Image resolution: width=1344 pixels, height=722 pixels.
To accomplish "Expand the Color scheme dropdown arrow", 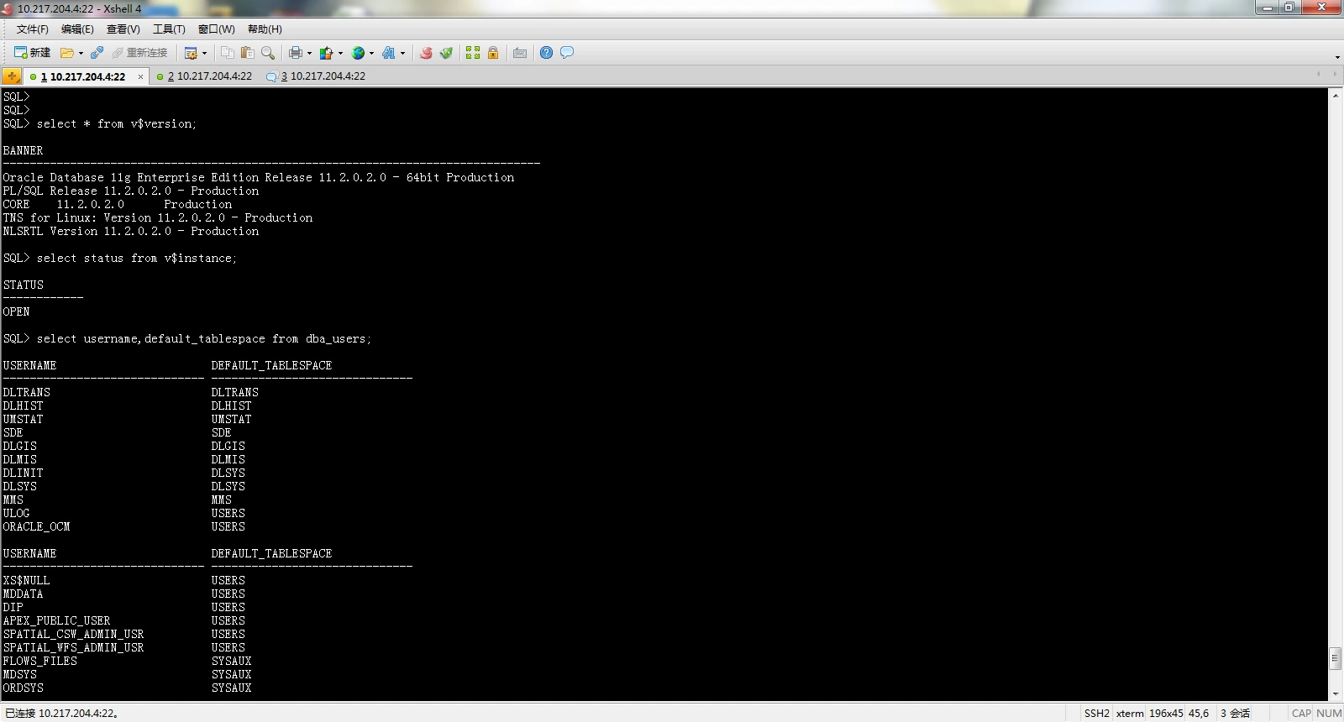I will click(340, 53).
